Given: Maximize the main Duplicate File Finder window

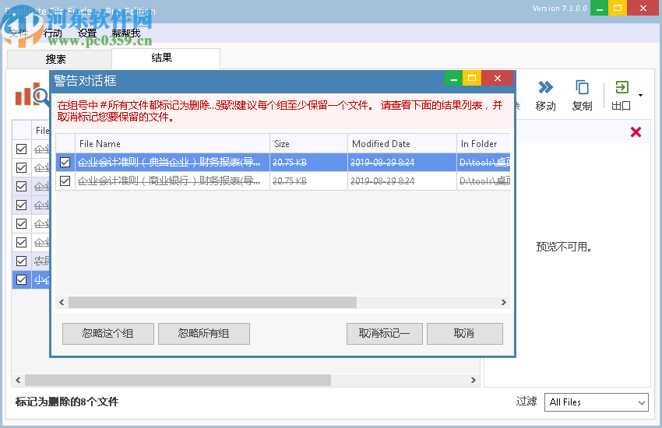Looking at the screenshot, I should [x=618, y=8].
